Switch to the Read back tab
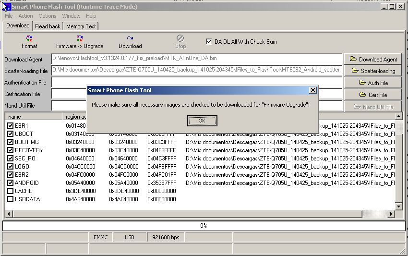The image size is (408, 256). 48,26
